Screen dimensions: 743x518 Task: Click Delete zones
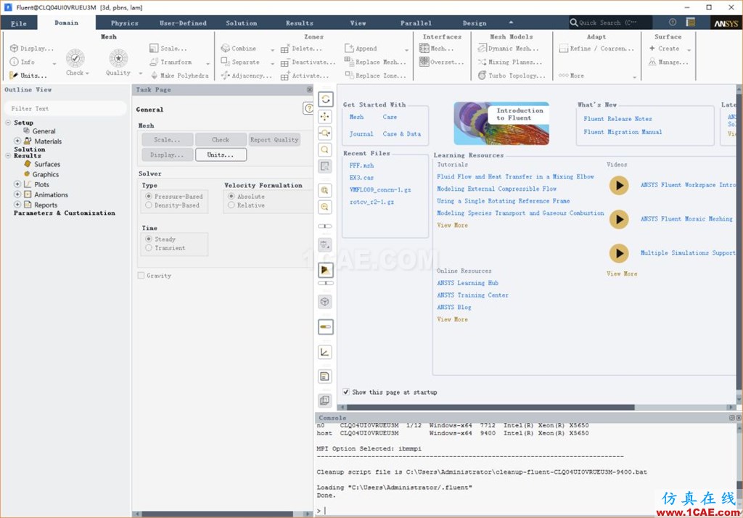[301, 49]
